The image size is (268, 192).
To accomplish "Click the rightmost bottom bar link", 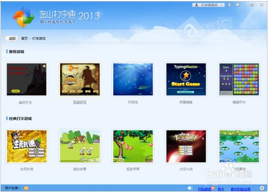I will 241,189.
